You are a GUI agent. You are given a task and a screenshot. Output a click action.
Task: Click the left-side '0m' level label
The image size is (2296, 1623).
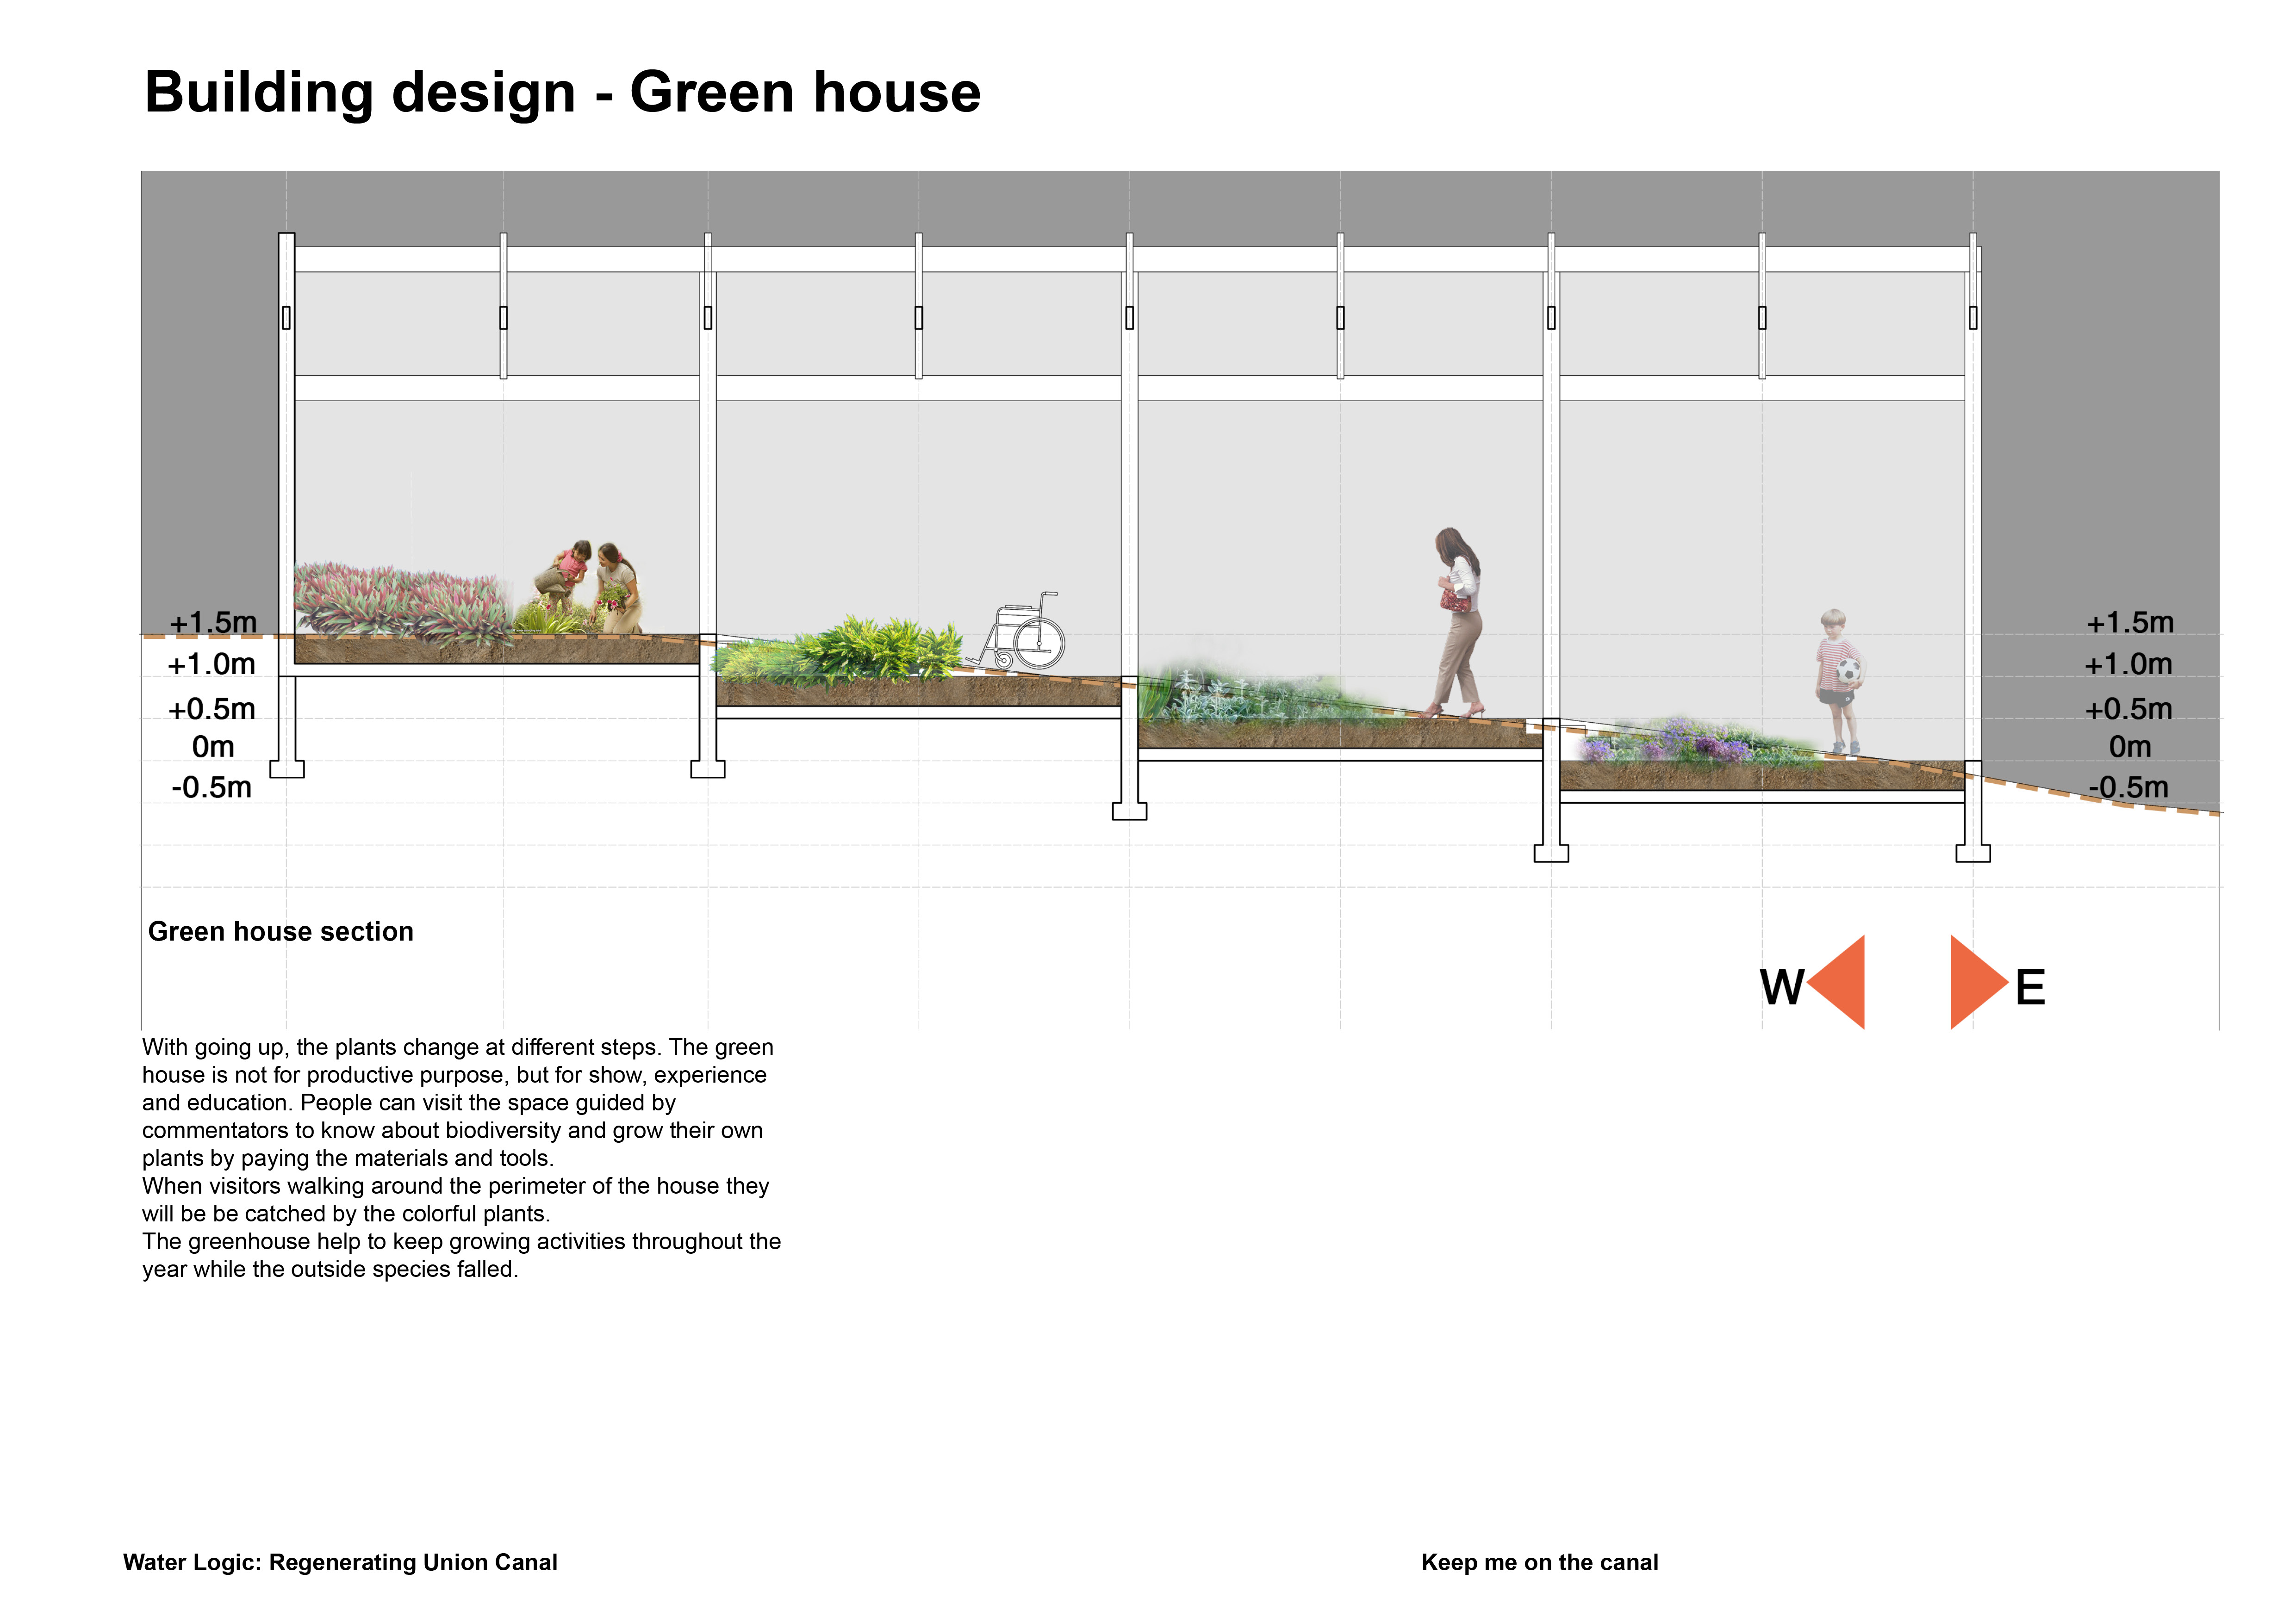[x=213, y=747]
